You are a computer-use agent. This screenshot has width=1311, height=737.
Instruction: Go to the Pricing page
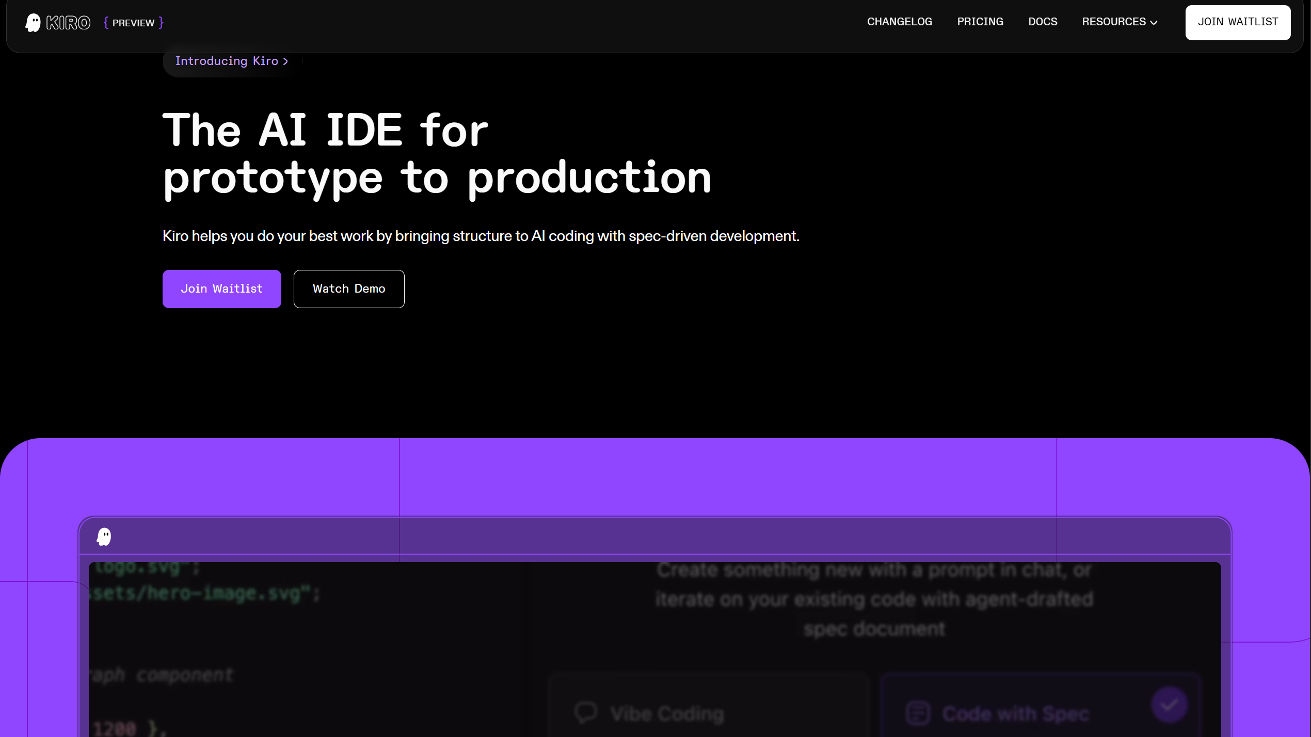[x=980, y=22]
